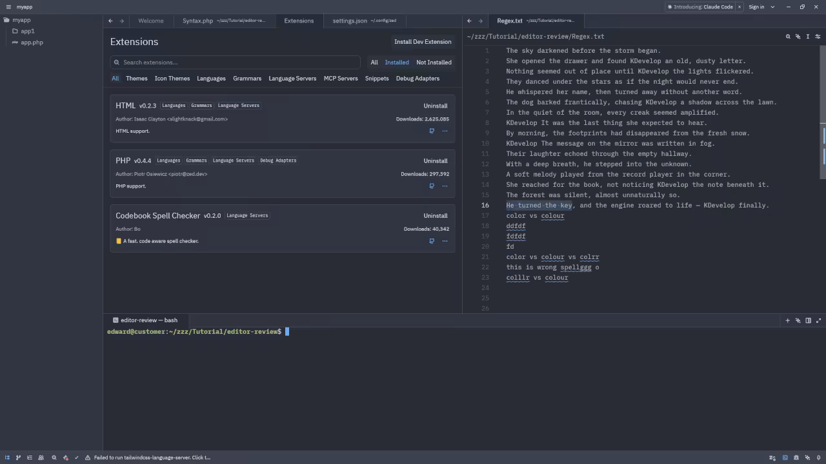Viewport: 826px width, 464px height.
Task: Open Sign in dropdown arrow
Action: point(772,7)
